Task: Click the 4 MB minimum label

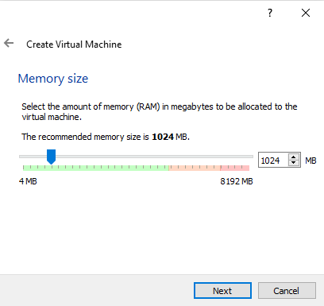Action: coord(28,181)
